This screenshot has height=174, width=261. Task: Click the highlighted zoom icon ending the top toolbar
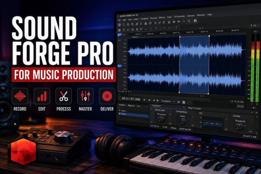pyautogui.click(x=195, y=20)
